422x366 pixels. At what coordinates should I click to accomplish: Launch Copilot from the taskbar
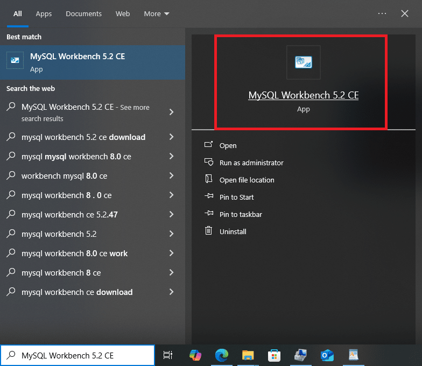tap(195, 355)
